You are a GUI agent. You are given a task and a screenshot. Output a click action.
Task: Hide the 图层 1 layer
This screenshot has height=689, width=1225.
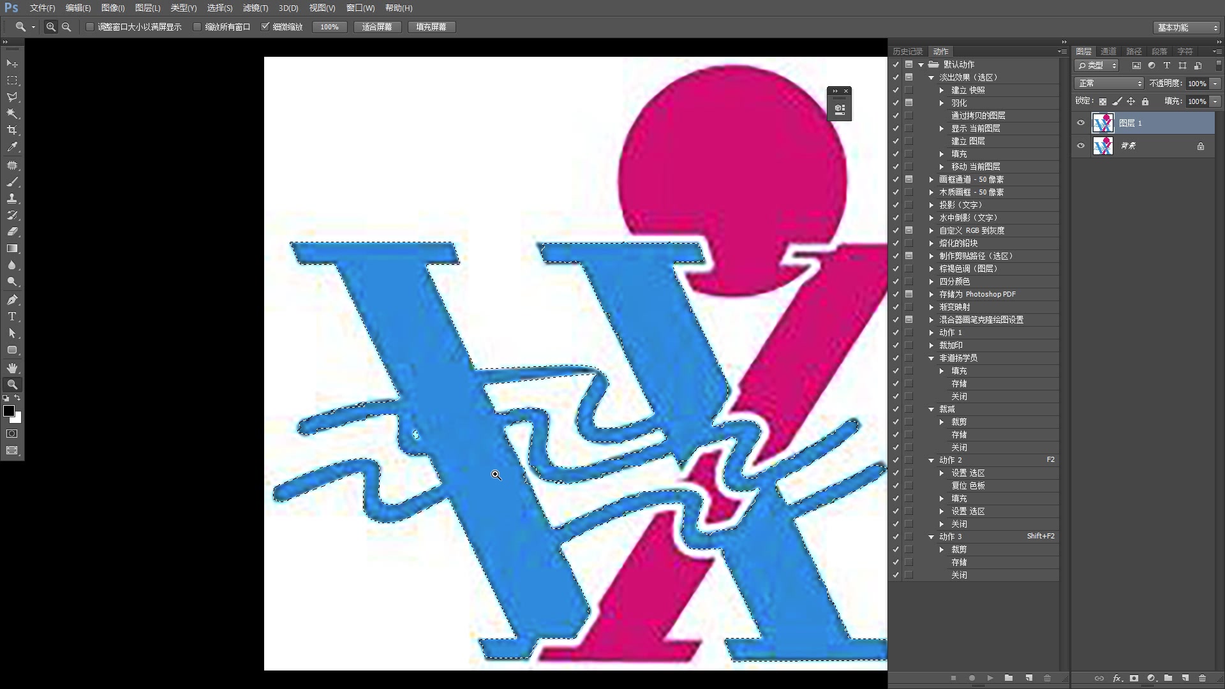point(1080,122)
